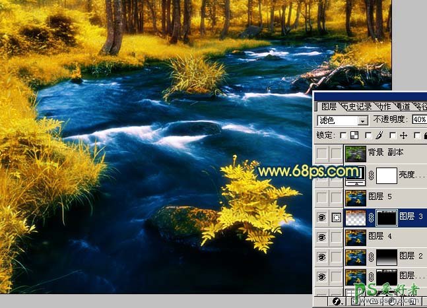The image size is (427, 308).
Task: Select the 图层 5 layer thumbnail
Action: click(356, 196)
